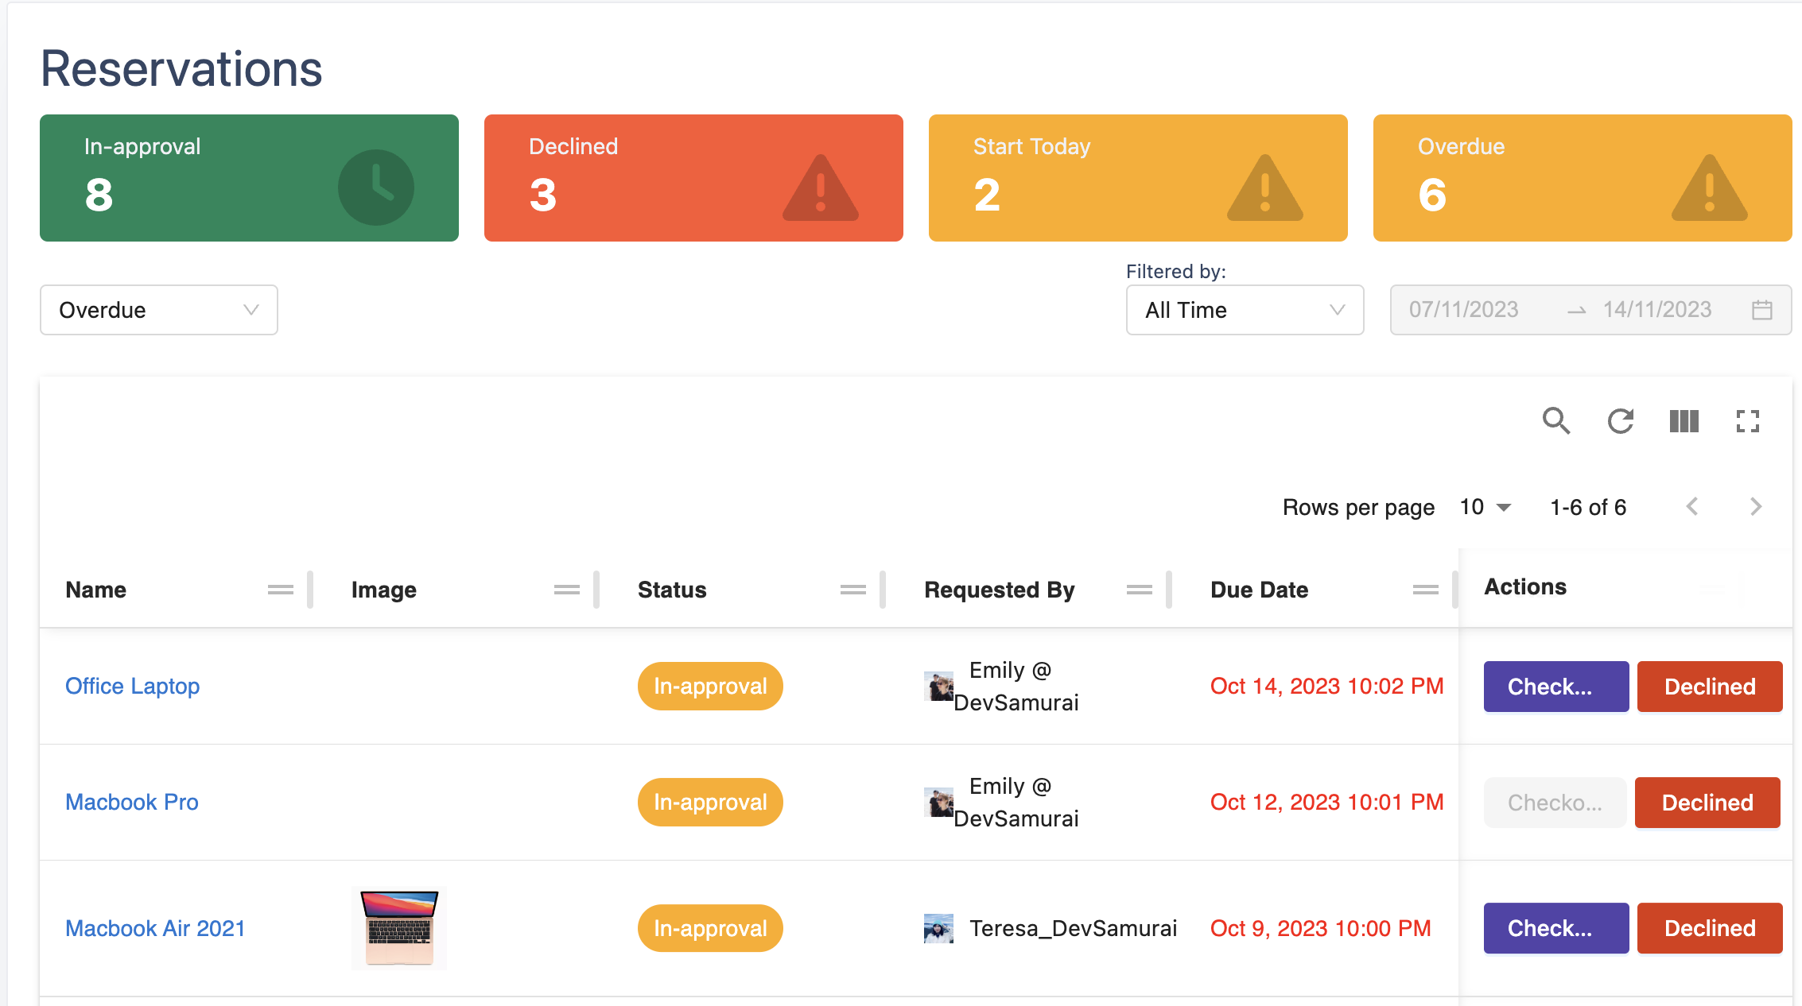1802x1006 pixels.
Task: Click the table search magnifier icon
Action: [x=1555, y=420]
